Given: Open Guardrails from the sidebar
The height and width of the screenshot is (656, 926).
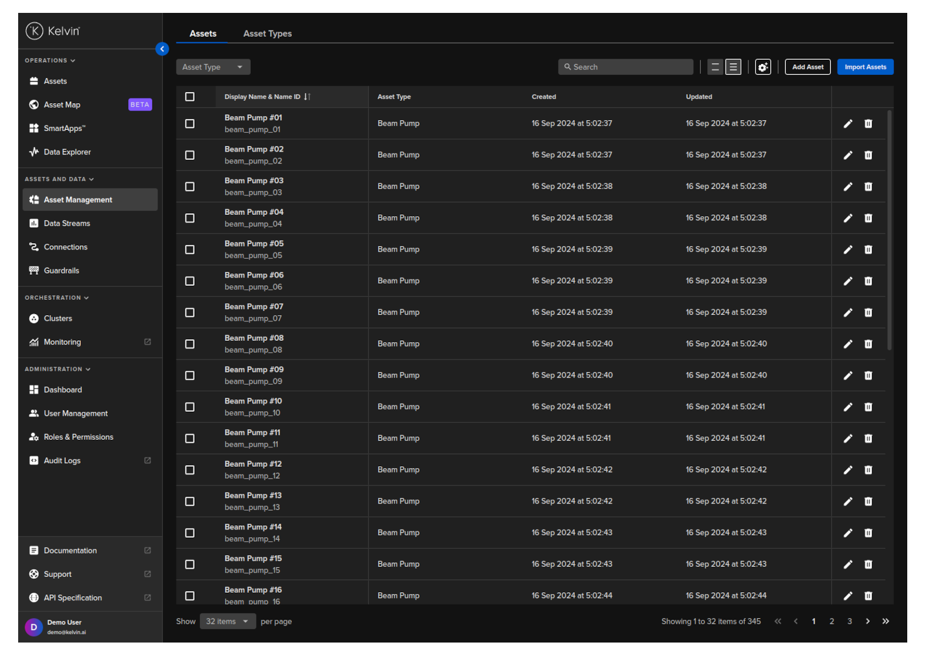Looking at the screenshot, I should point(62,271).
